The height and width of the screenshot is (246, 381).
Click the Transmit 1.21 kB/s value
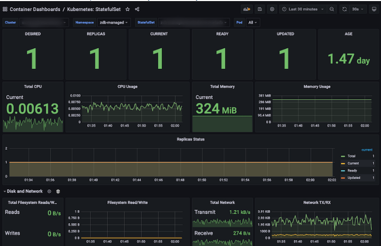pos(240,212)
